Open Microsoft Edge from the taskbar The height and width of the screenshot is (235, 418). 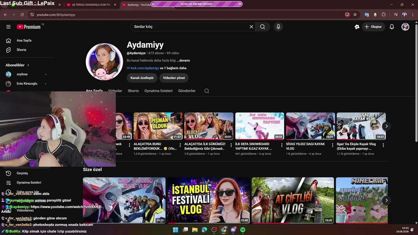tap(204, 230)
